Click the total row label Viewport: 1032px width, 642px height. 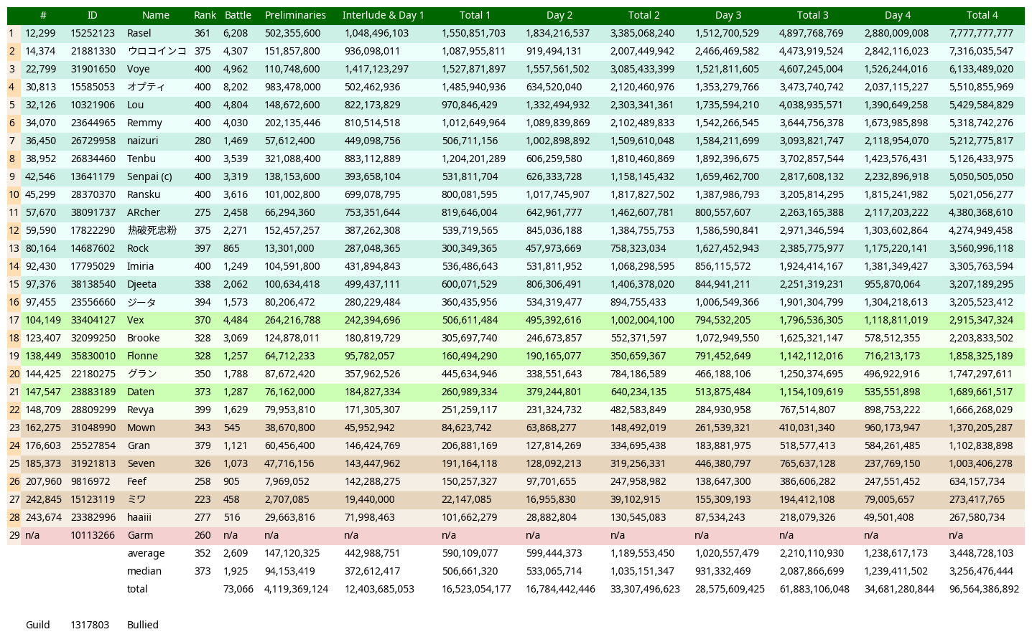pos(137,589)
